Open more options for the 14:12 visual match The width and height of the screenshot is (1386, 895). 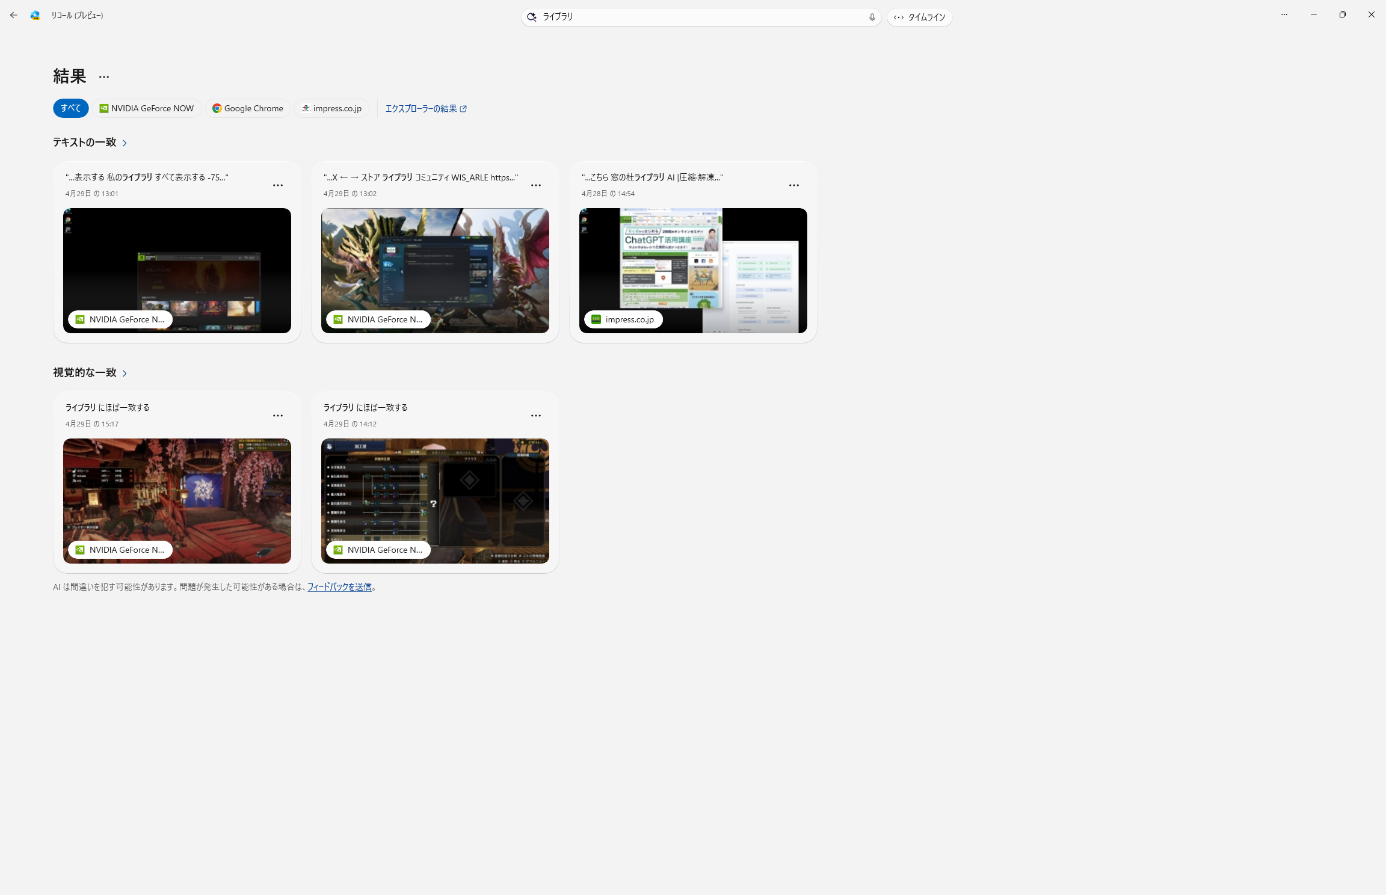[x=535, y=416]
